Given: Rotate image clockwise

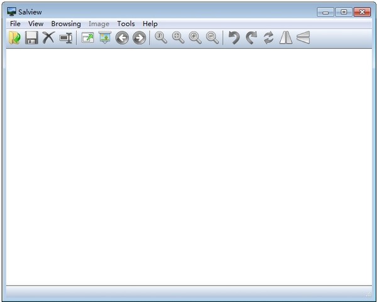Looking at the screenshot, I should click(251, 38).
